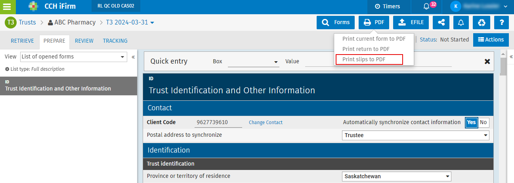Open the Timers panel
This screenshot has height=183, width=514.
pyautogui.click(x=387, y=6)
